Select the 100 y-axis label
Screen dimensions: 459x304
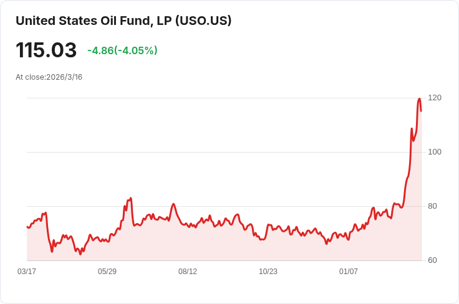pyautogui.click(x=435, y=152)
